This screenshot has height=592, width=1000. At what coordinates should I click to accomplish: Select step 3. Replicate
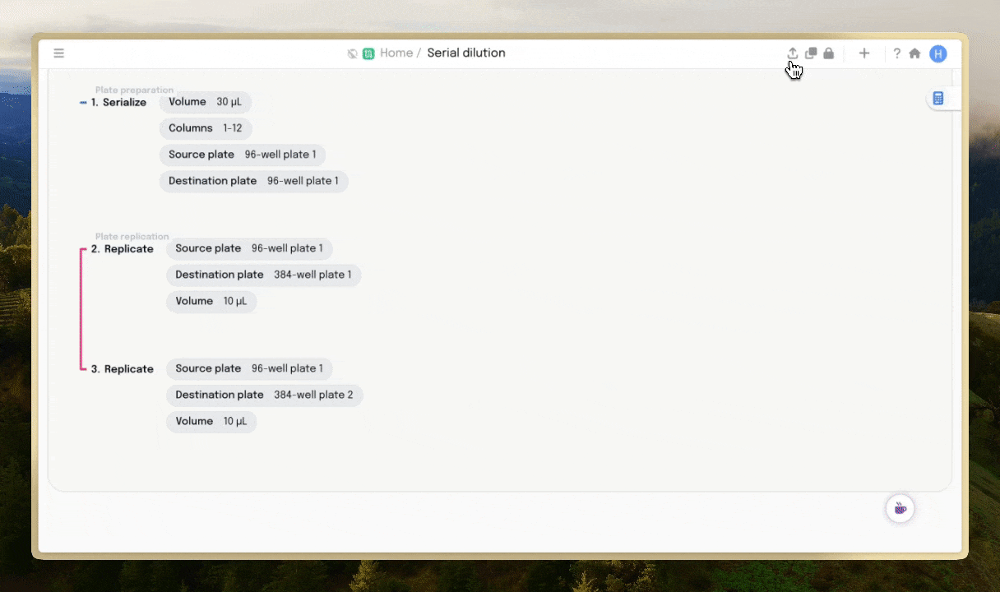[122, 369]
